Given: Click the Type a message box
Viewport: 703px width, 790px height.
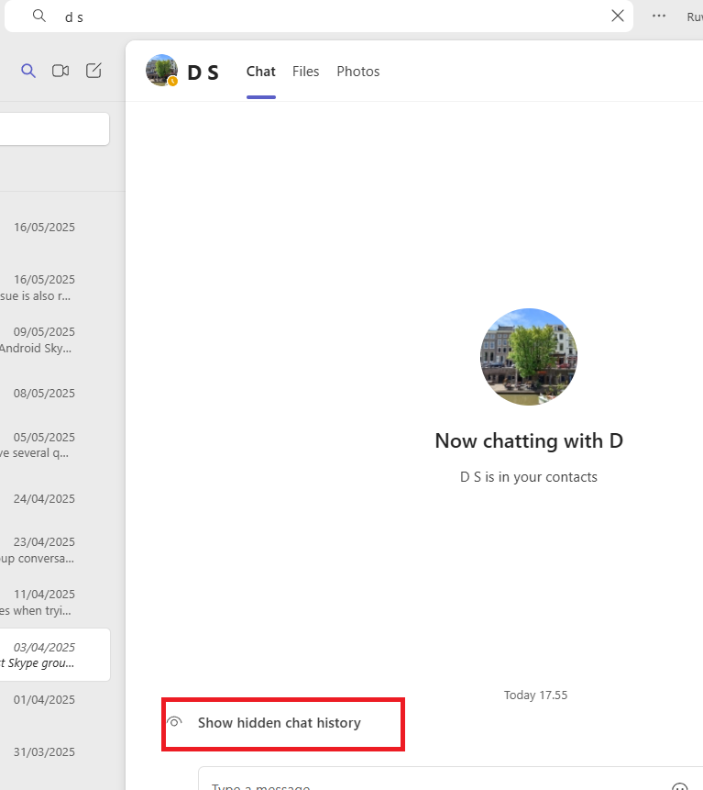Looking at the screenshot, I should point(450,779).
